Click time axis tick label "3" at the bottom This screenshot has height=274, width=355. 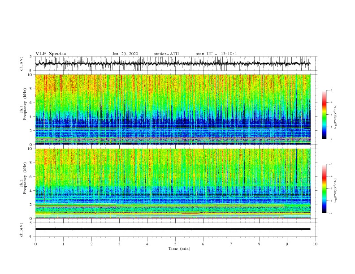tap(119, 244)
